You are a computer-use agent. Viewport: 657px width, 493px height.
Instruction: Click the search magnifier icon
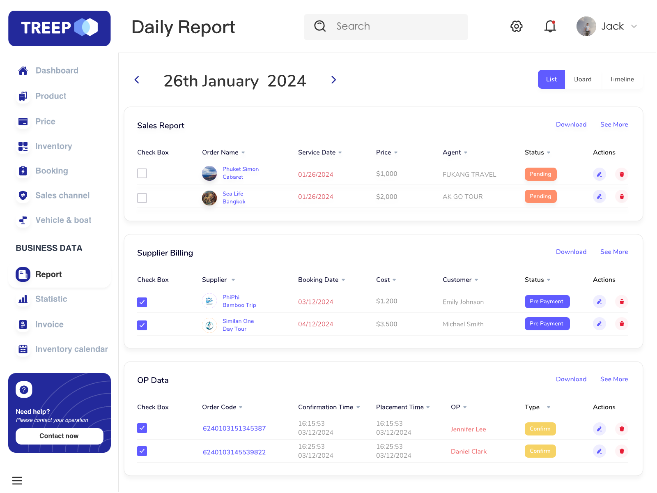(x=320, y=26)
